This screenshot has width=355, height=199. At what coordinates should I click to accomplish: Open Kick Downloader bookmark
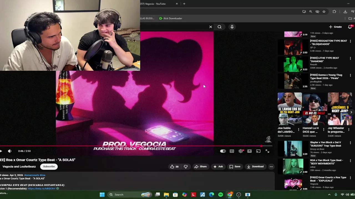tap(171, 18)
